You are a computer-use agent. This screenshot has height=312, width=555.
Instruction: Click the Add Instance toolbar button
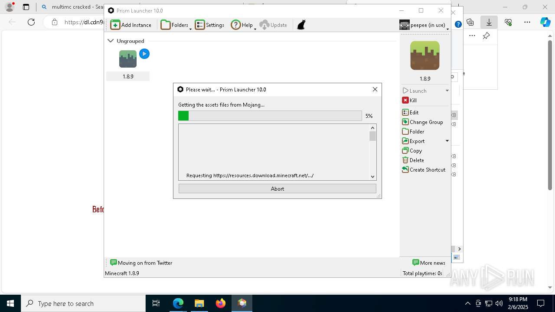point(131,25)
